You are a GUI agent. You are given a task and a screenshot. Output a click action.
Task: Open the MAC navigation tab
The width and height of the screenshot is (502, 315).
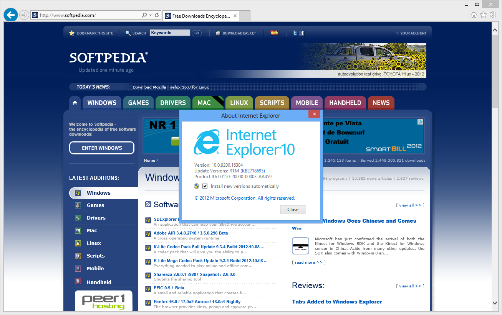click(208, 103)
